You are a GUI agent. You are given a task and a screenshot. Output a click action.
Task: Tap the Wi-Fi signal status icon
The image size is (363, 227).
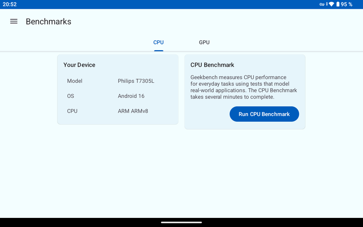[x=331, y=5]
